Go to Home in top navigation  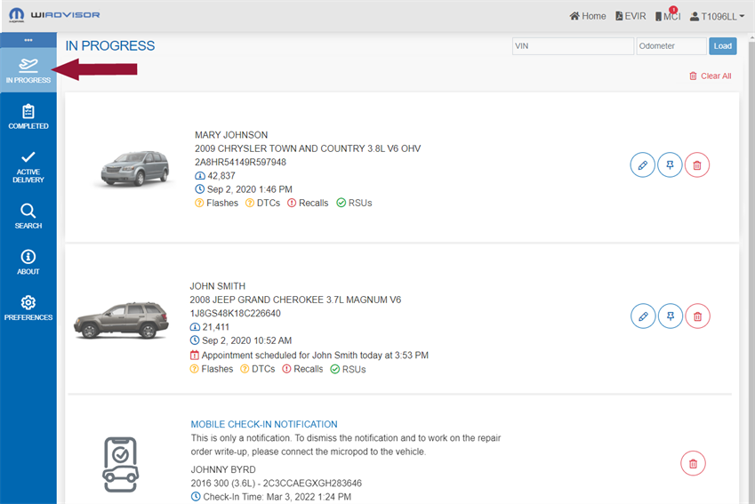[x=588, y=16]
